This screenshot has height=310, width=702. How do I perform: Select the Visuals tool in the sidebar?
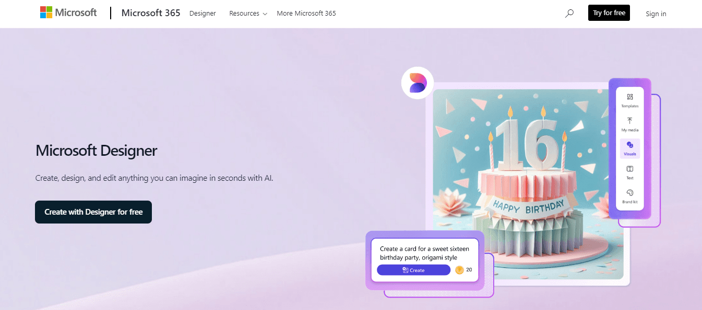coord(630,148)
